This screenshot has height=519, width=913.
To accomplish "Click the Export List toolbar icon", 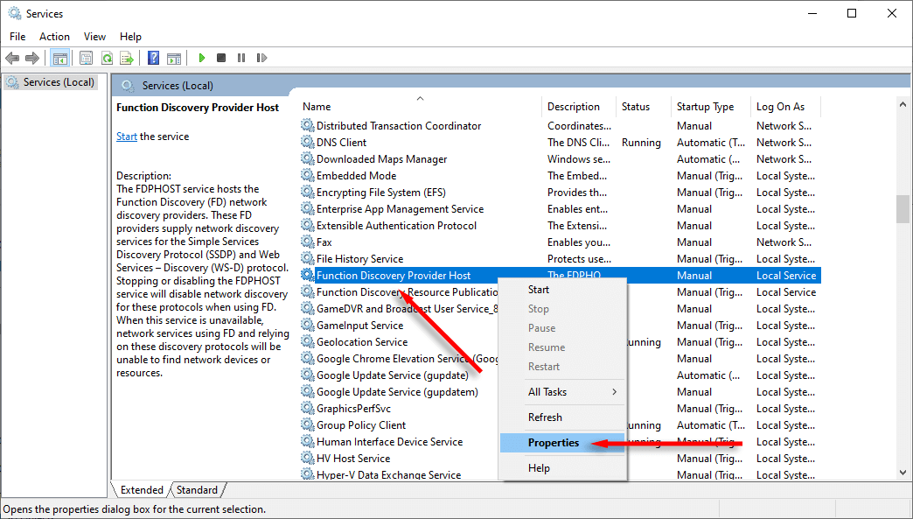I will coord(127,58).
